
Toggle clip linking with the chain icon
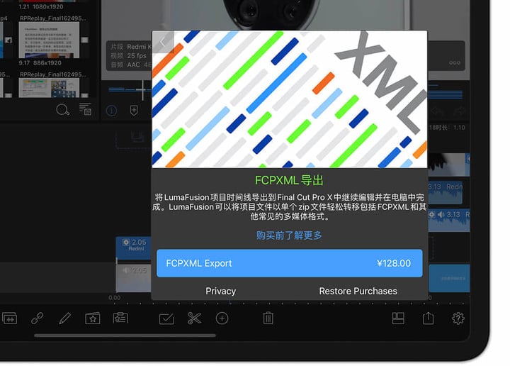[x=38, y=318]
